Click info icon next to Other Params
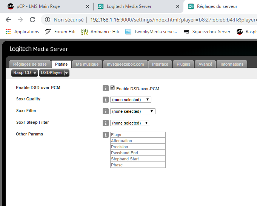 tap(106, 135)
